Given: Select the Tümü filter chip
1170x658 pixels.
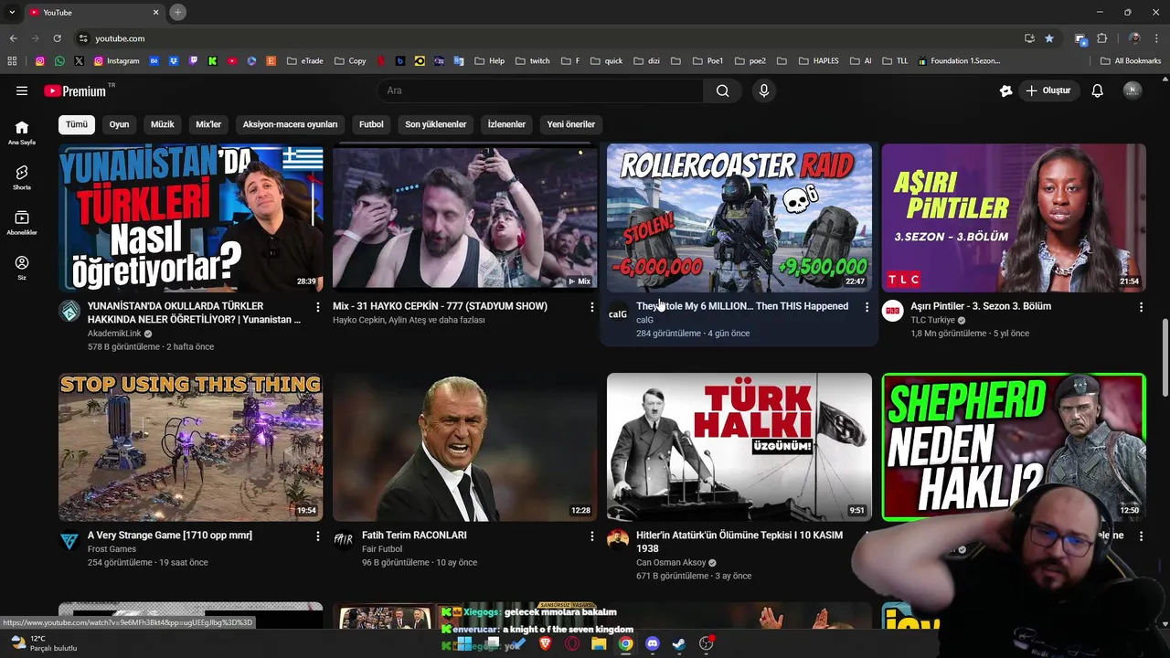Looking at the screenshot, I should click(x=77, y=124).
